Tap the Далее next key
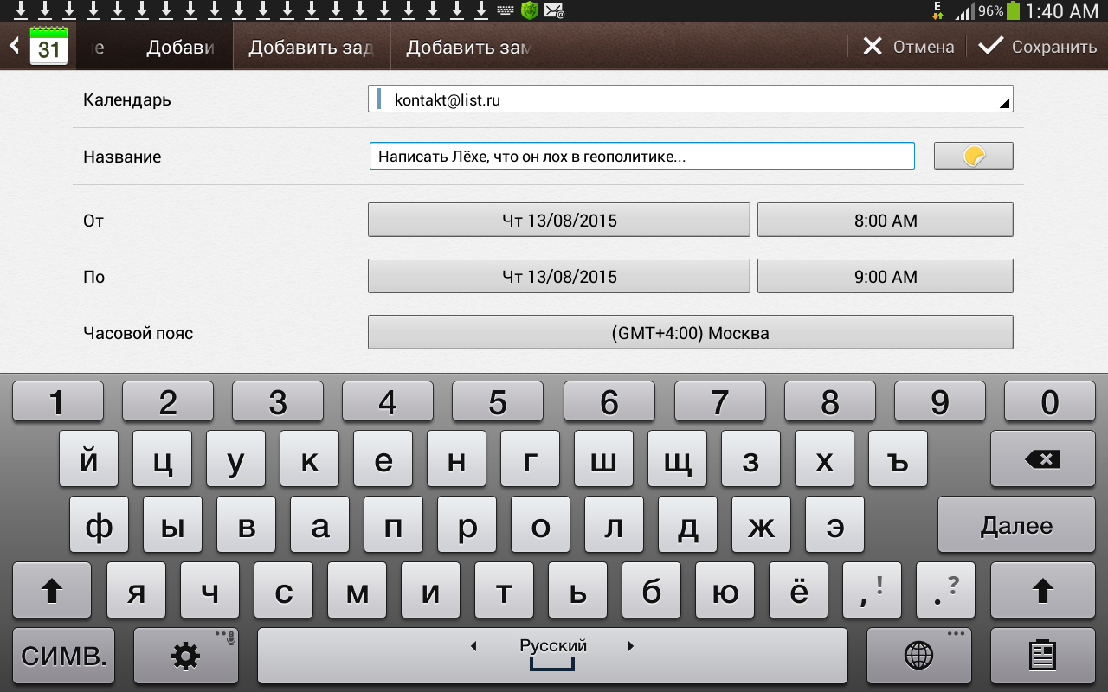The image size is (1108, 692). coord(1016,525)
